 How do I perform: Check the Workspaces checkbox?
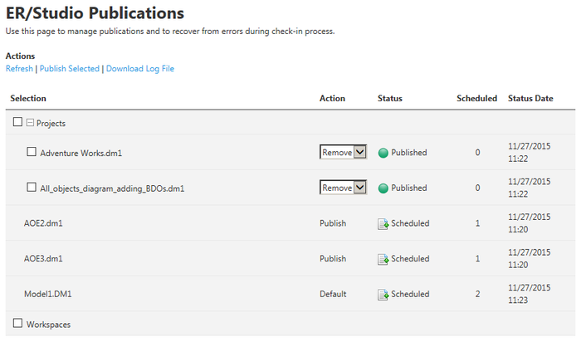point(17,323)
